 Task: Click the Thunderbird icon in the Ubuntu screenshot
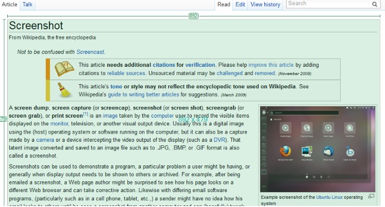coord(328,152)
